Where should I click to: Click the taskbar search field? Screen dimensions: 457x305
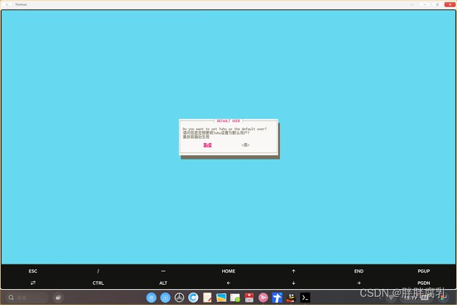click(27, 298)
